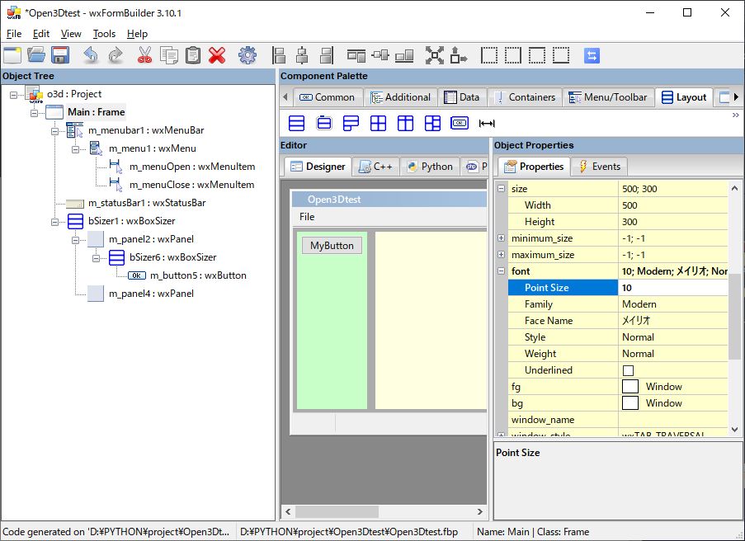Image resolution: width=745 pixels, height=541 pixels.
Task: Click the Point Size value field
Action: point(672,288)
